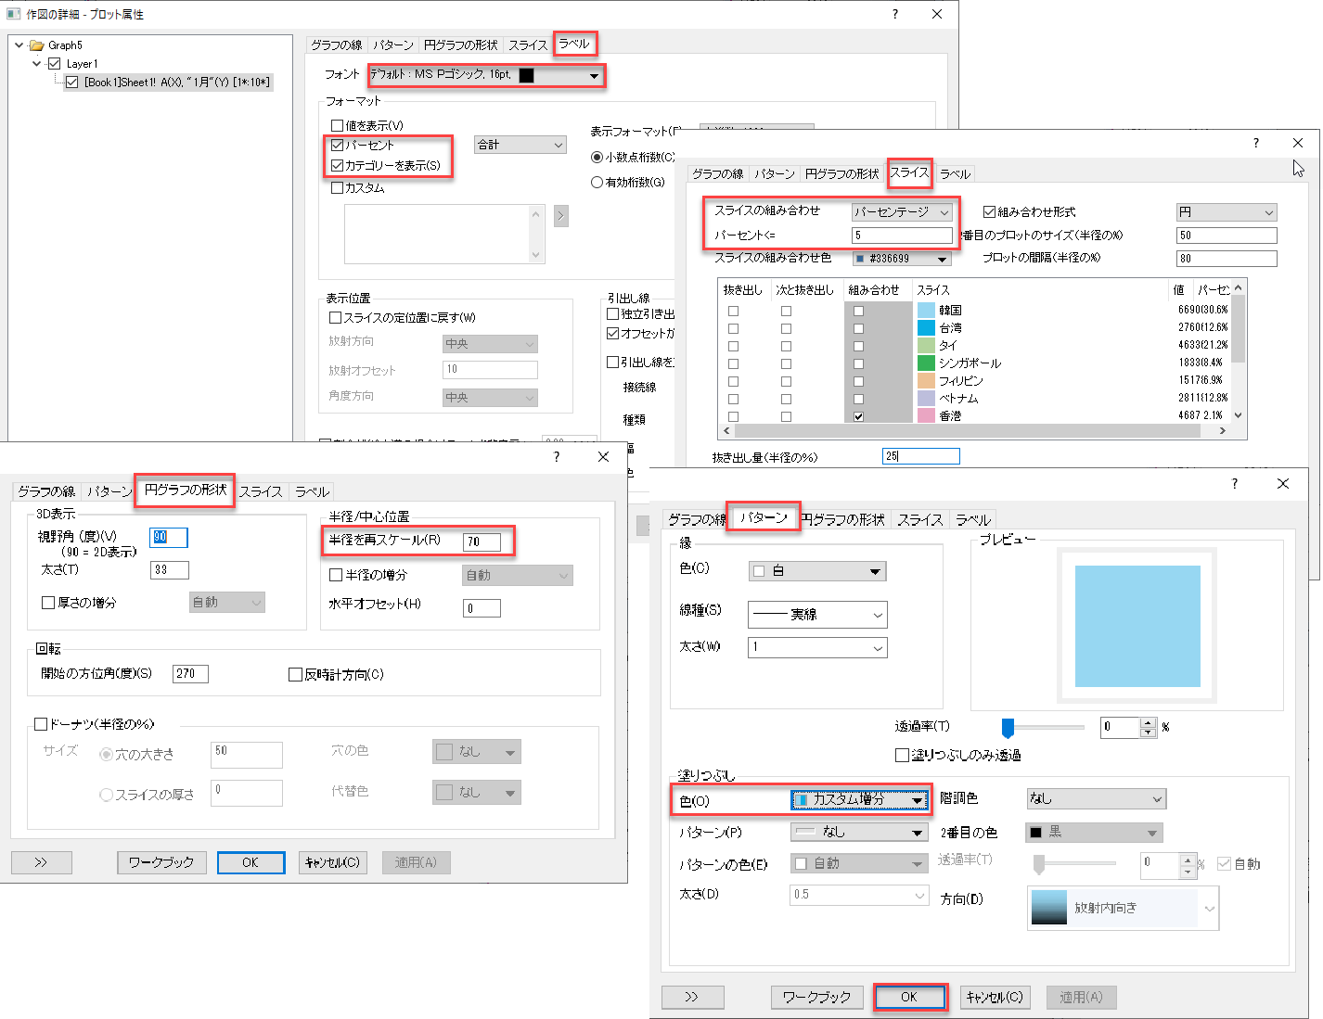
Task: Click the 韓国 slice color icon
Action: (926, 311)
